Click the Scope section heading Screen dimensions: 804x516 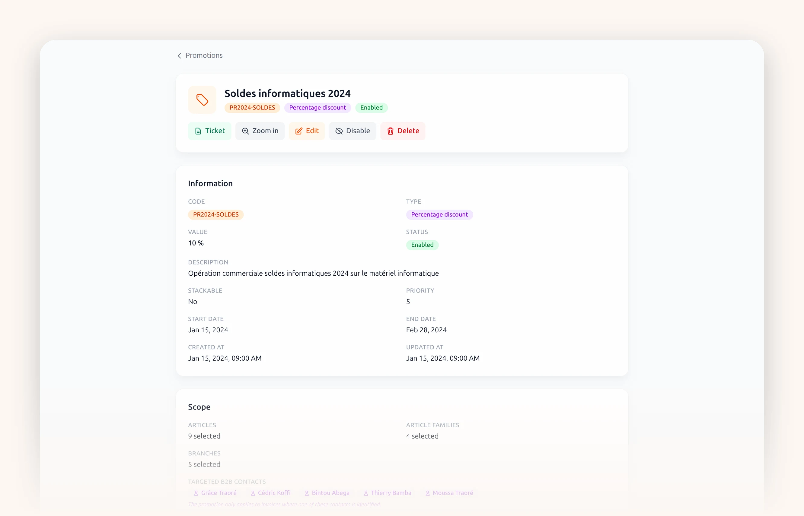199,407
